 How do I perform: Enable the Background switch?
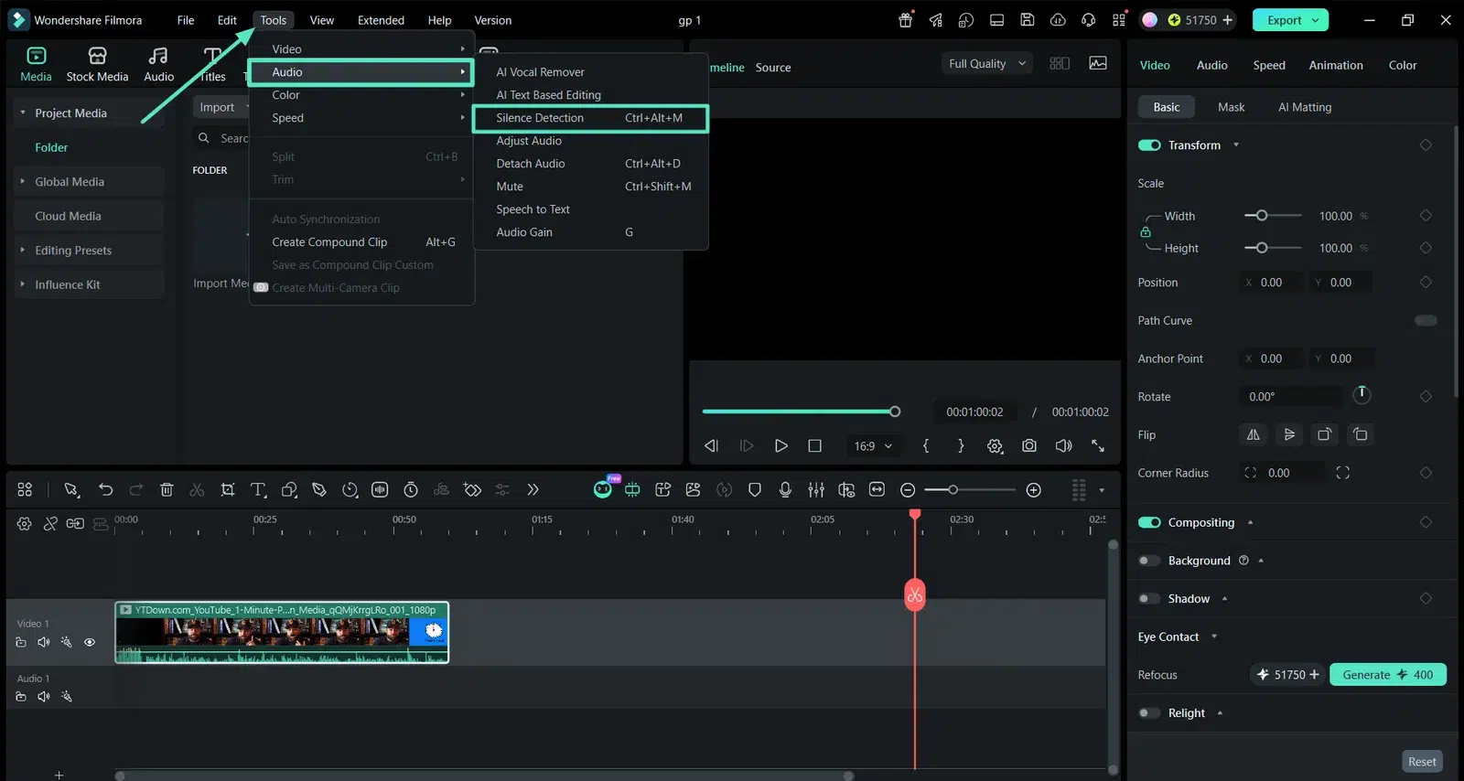pyautogui.click(x=1149, y=561)
